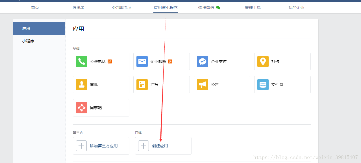Click the 第三方 section heading
Viewport: 361px width, 163px height.
(x=78, y=133)
